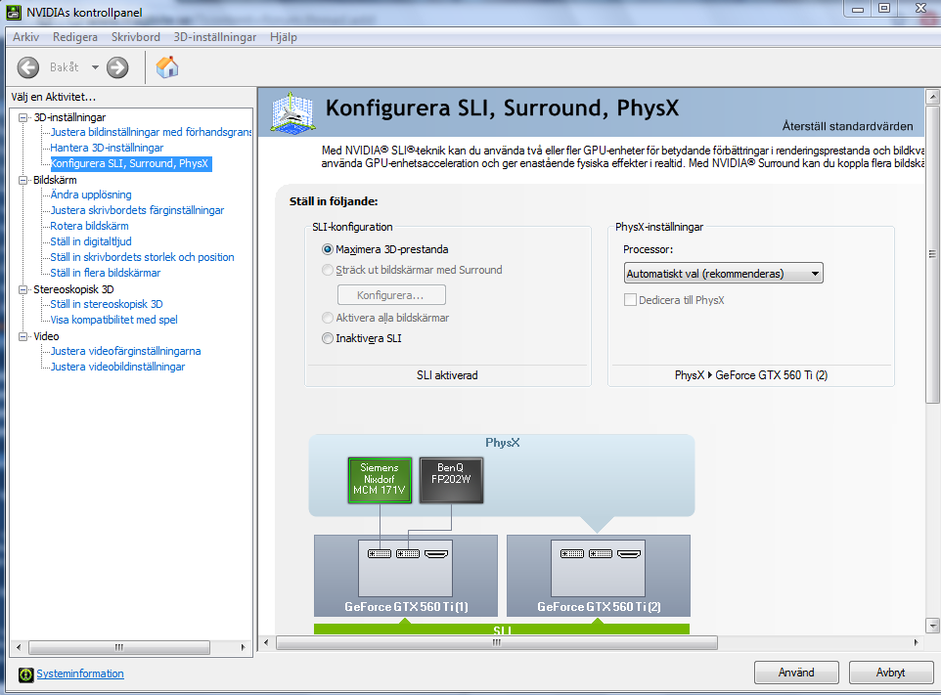Select the BenQ FP202W display
The width and height of the screenshot is (941, 695).
[451, 480]
